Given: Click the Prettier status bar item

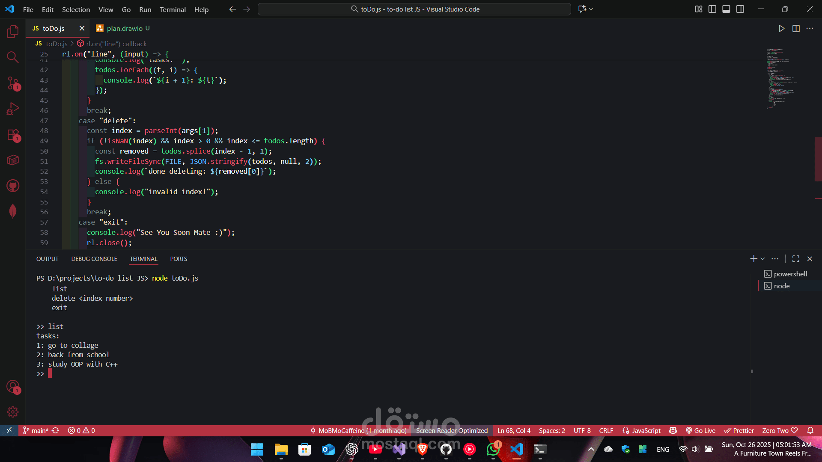Looking at the screenshot, I should pyautogui.click(x=739, y=430).
